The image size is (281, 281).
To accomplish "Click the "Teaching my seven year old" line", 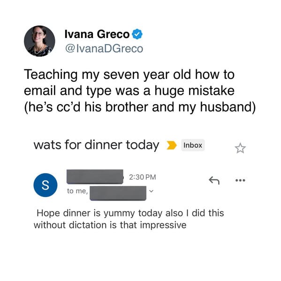I will coord(129,75).
